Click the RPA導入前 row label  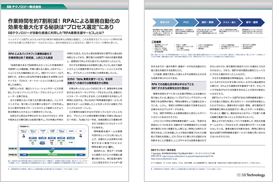[13, 149]
